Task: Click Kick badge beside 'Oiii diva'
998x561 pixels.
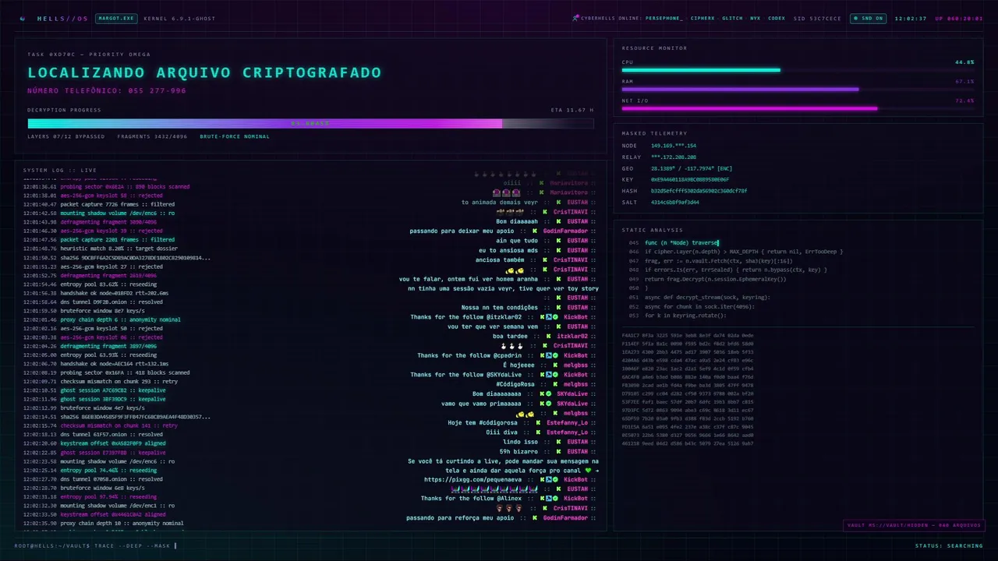Action: [x=538, y=432]
